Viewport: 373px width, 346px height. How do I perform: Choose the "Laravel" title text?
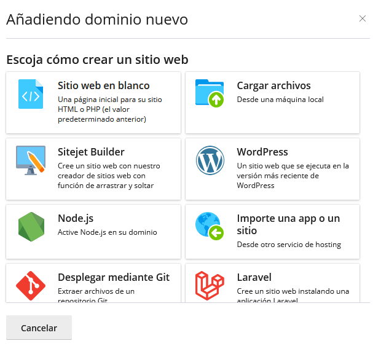(254, 277)
